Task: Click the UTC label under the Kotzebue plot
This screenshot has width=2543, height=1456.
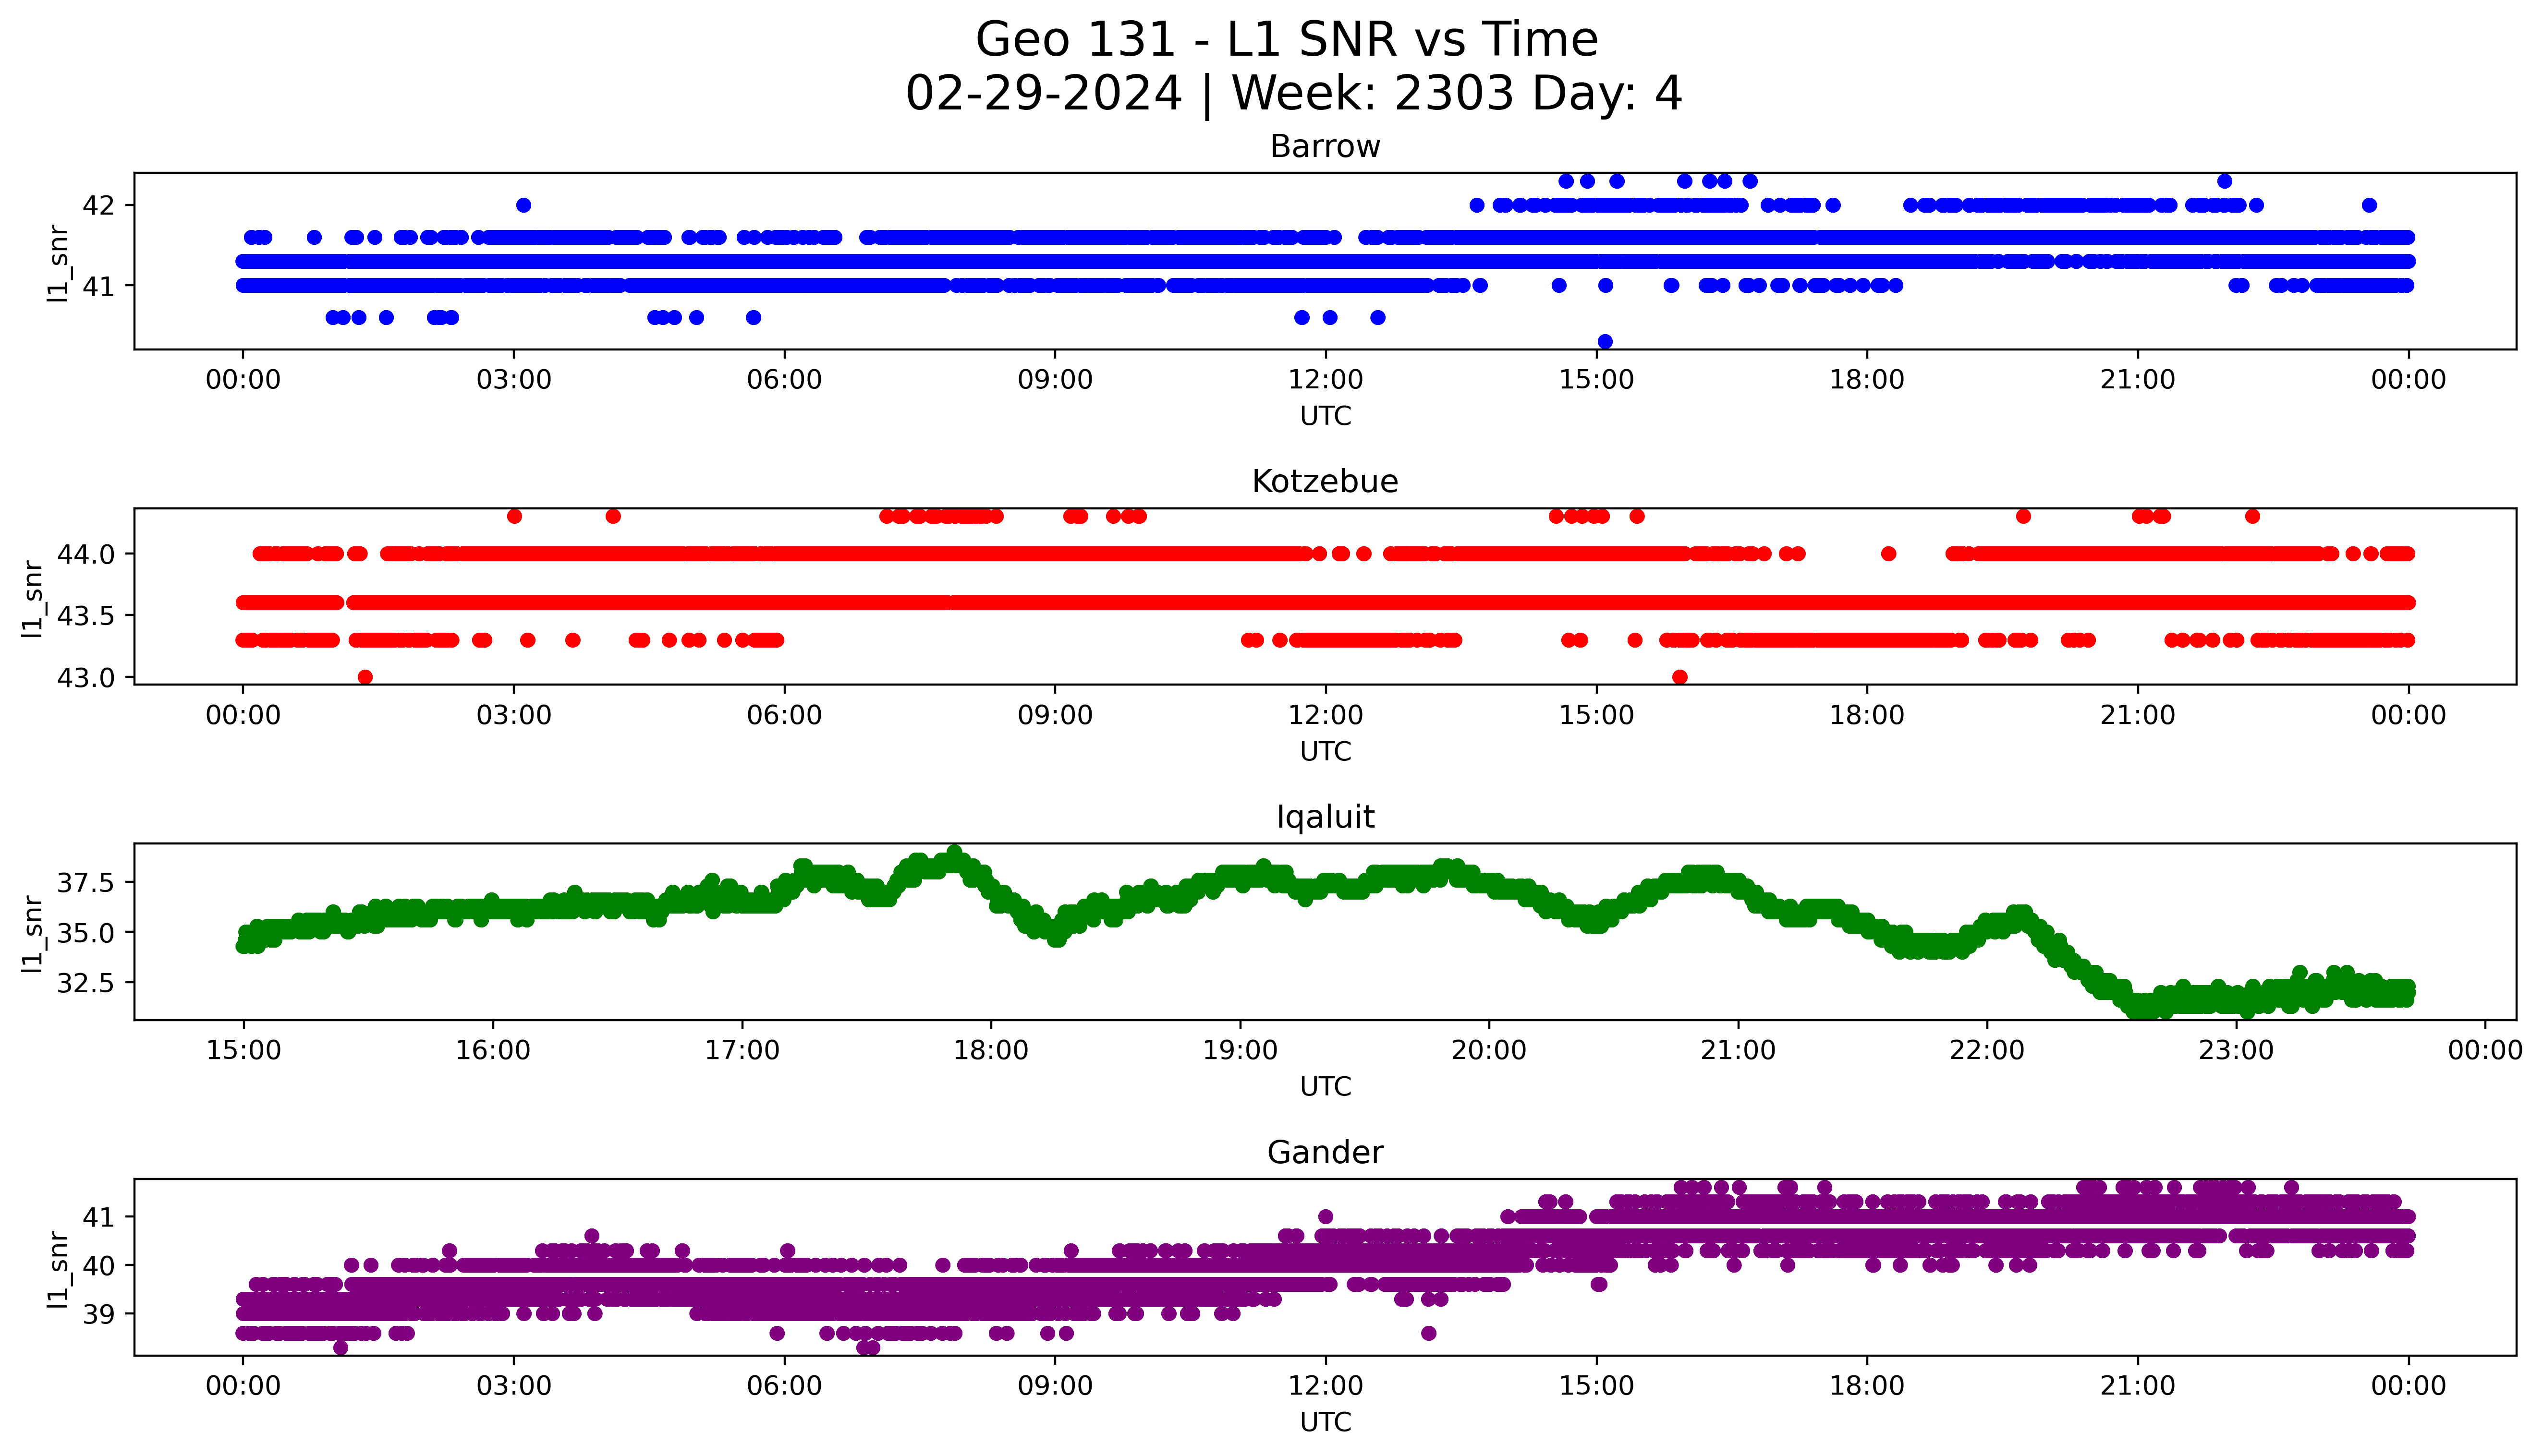Action: [1325, 751]
